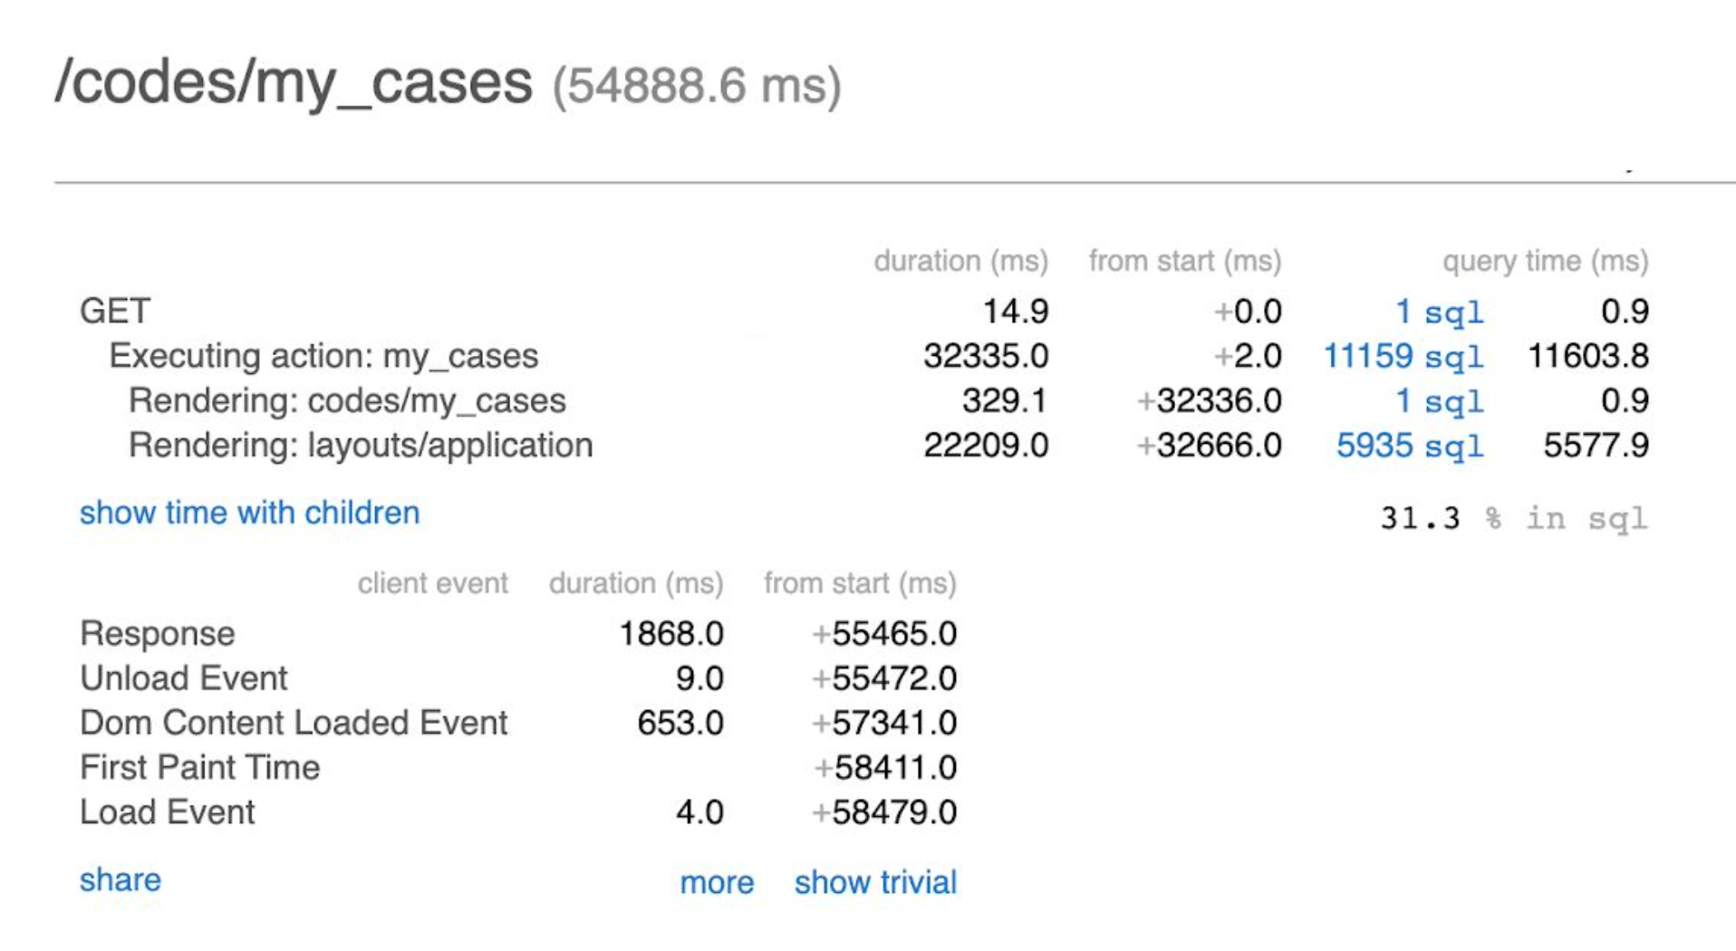The height and width of the screenshot is (951, 1736).
Task: Click the +32336.0 from start value
Action: 1210,400
